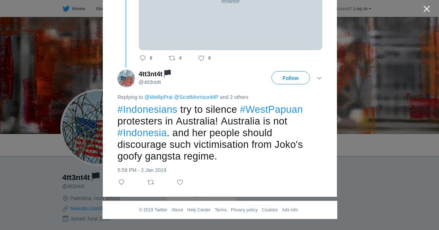The width and height of the screenshot is (439, 230).
Task: Open the tweet timestamp 5:59 PM link
Action: 142,170
